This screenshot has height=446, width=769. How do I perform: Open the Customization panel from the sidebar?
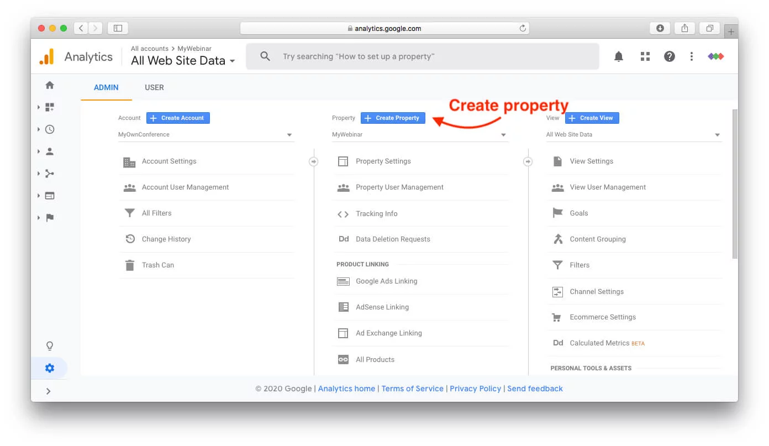pos(49,107)
